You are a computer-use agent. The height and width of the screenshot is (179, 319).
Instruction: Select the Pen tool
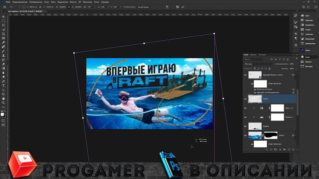click(x=3, y=82)
